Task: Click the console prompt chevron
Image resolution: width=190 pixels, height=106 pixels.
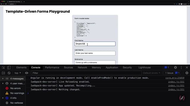Action: [28, 93]
